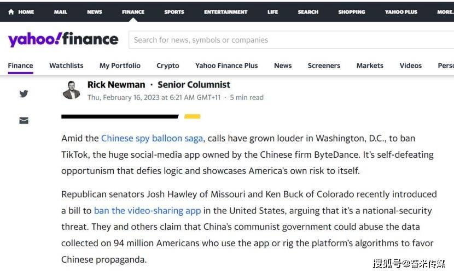This screenshot has width=454, height=273.
Task: Click Rick Newman's author photo
Action: tap(71, 90)
